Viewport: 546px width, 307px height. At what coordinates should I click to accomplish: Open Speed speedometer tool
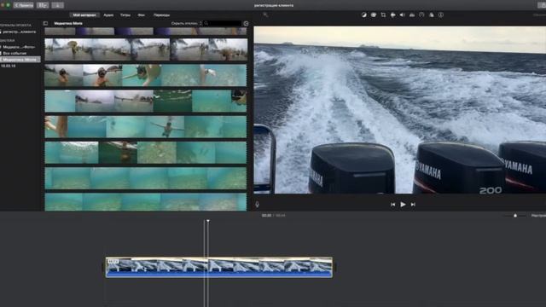421,15
